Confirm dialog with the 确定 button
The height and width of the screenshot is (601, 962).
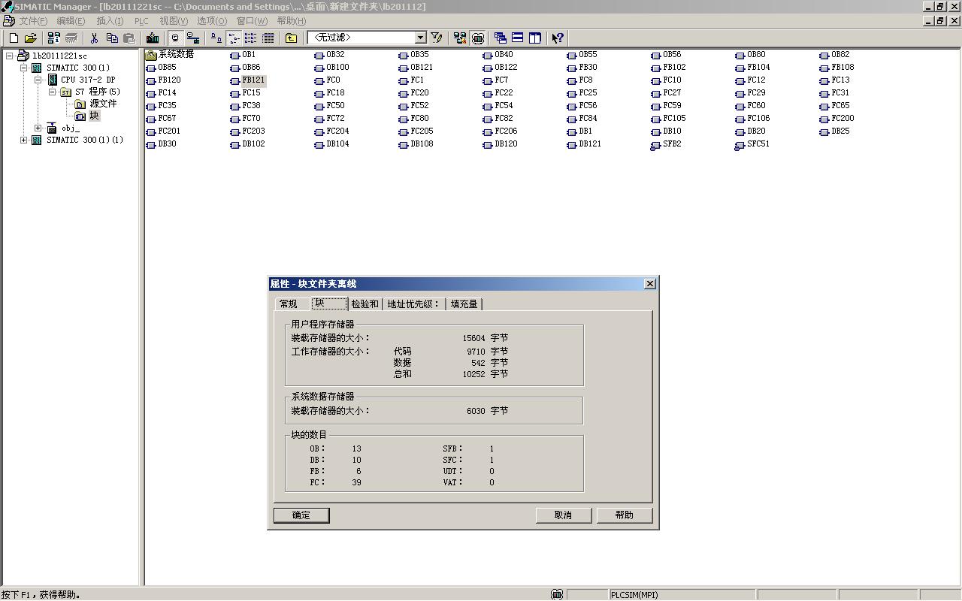301,515
